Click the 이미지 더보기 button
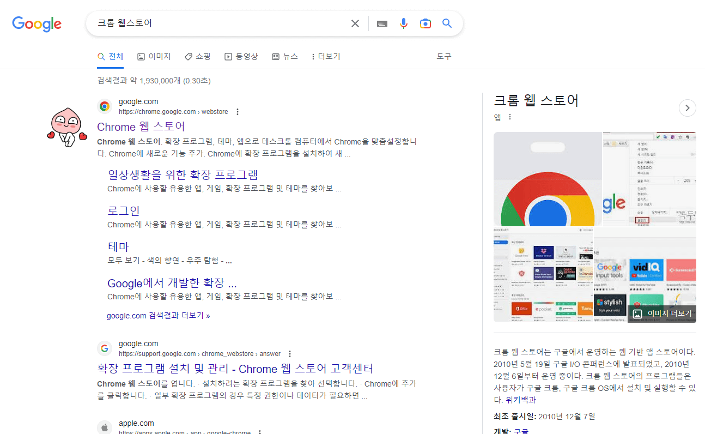The image size is (705, 434). 662,314
